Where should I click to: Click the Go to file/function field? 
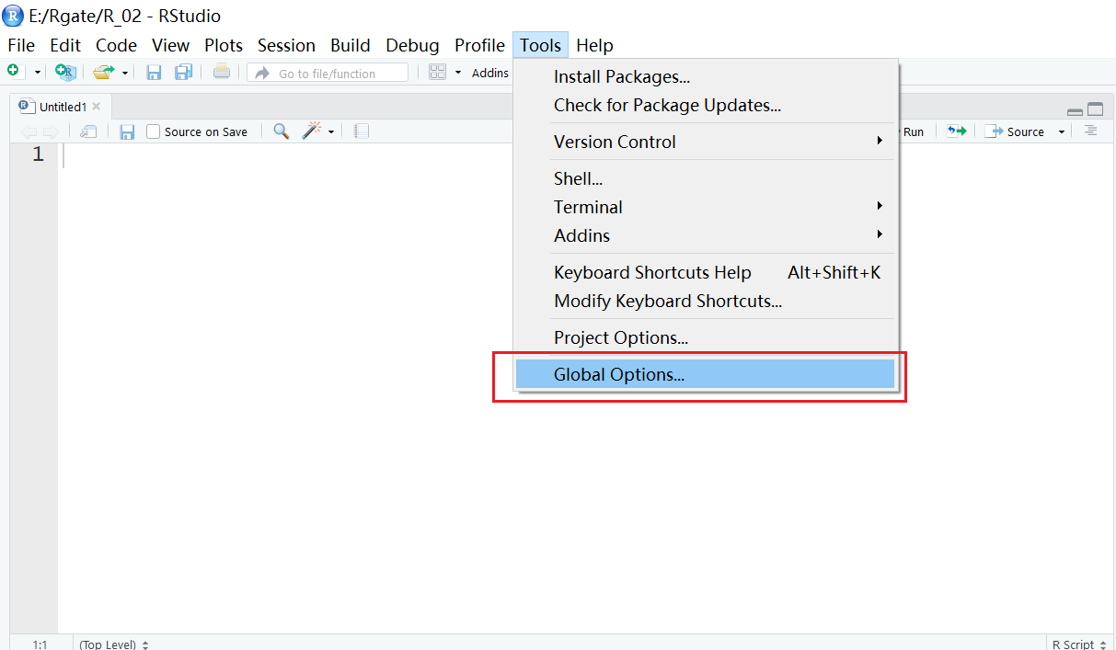pyautogui.click(x=328, y=73)
